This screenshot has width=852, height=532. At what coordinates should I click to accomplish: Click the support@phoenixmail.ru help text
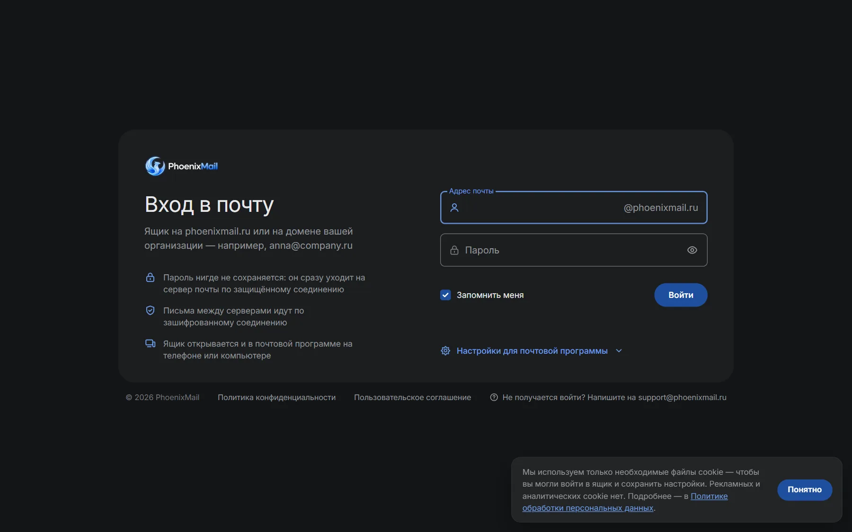tap(614, 397)
